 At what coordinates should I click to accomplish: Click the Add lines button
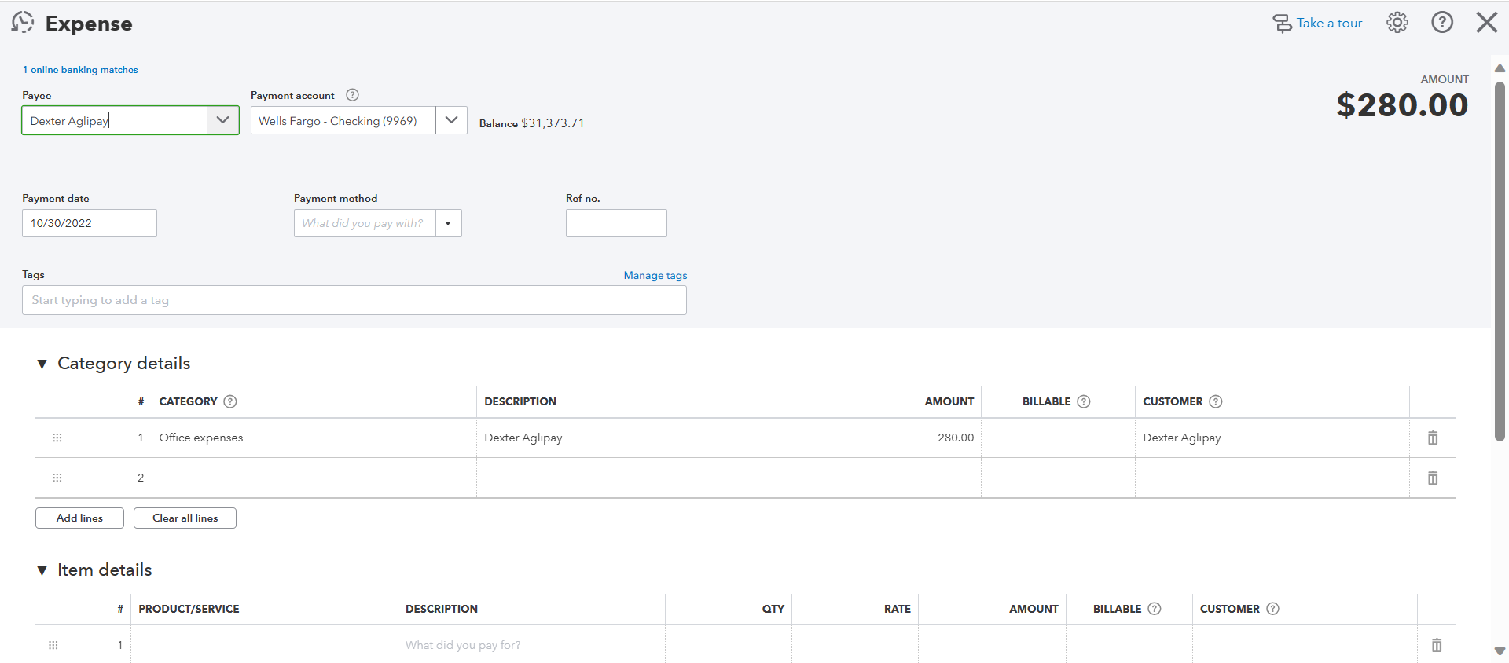point(79,518)
